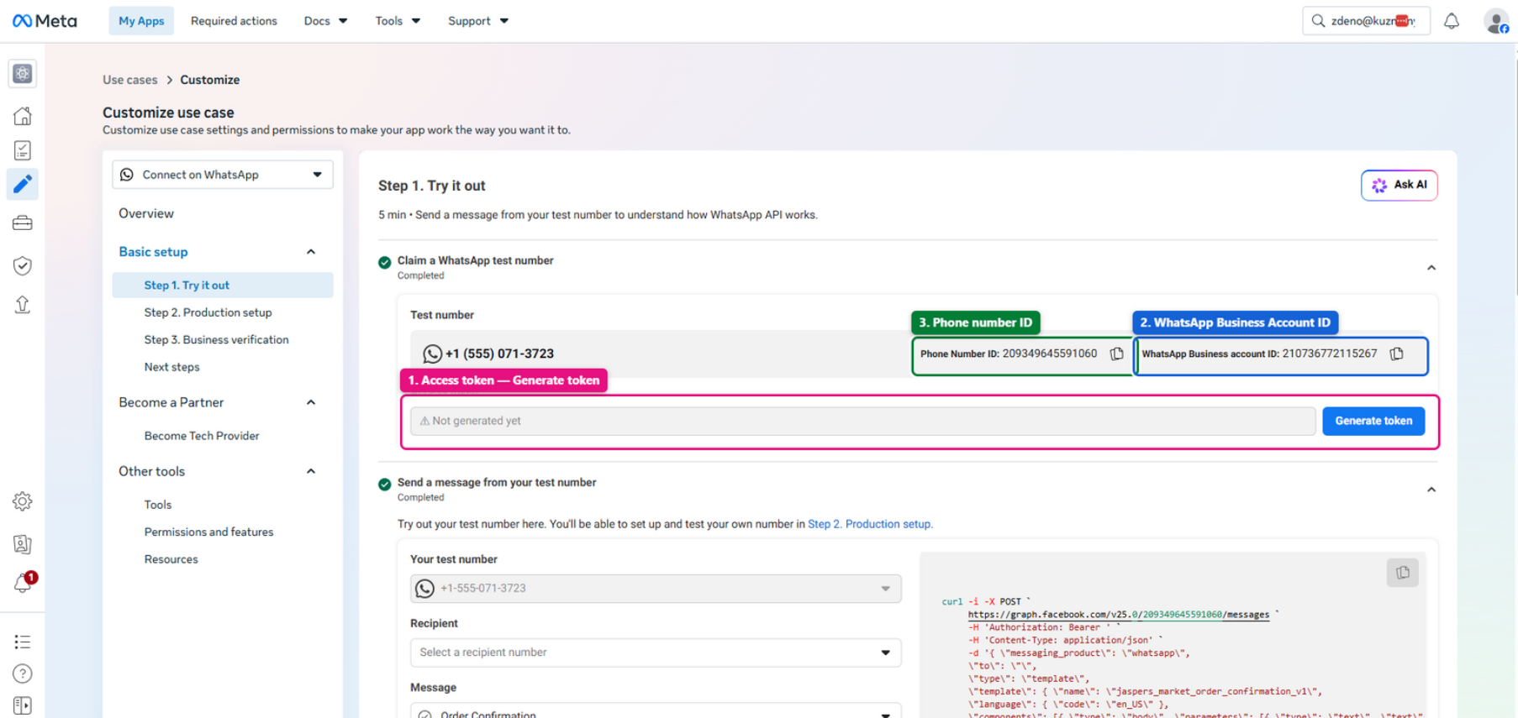Open Tools under Other tools

(157, 505)
